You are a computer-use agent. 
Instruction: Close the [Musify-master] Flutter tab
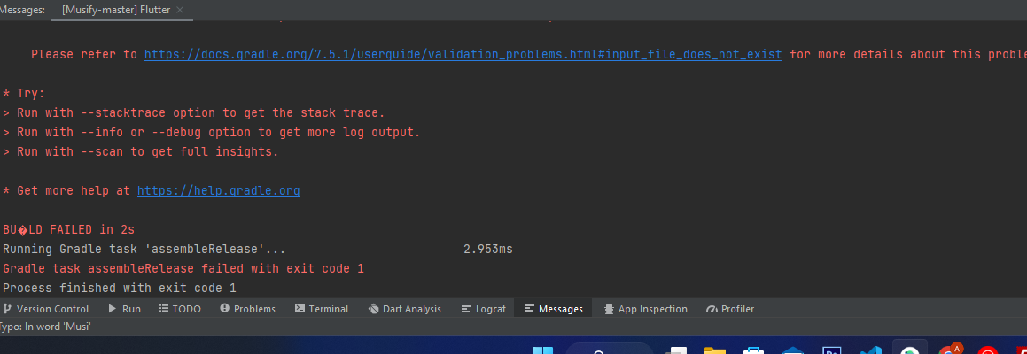(x=180, y=10)
